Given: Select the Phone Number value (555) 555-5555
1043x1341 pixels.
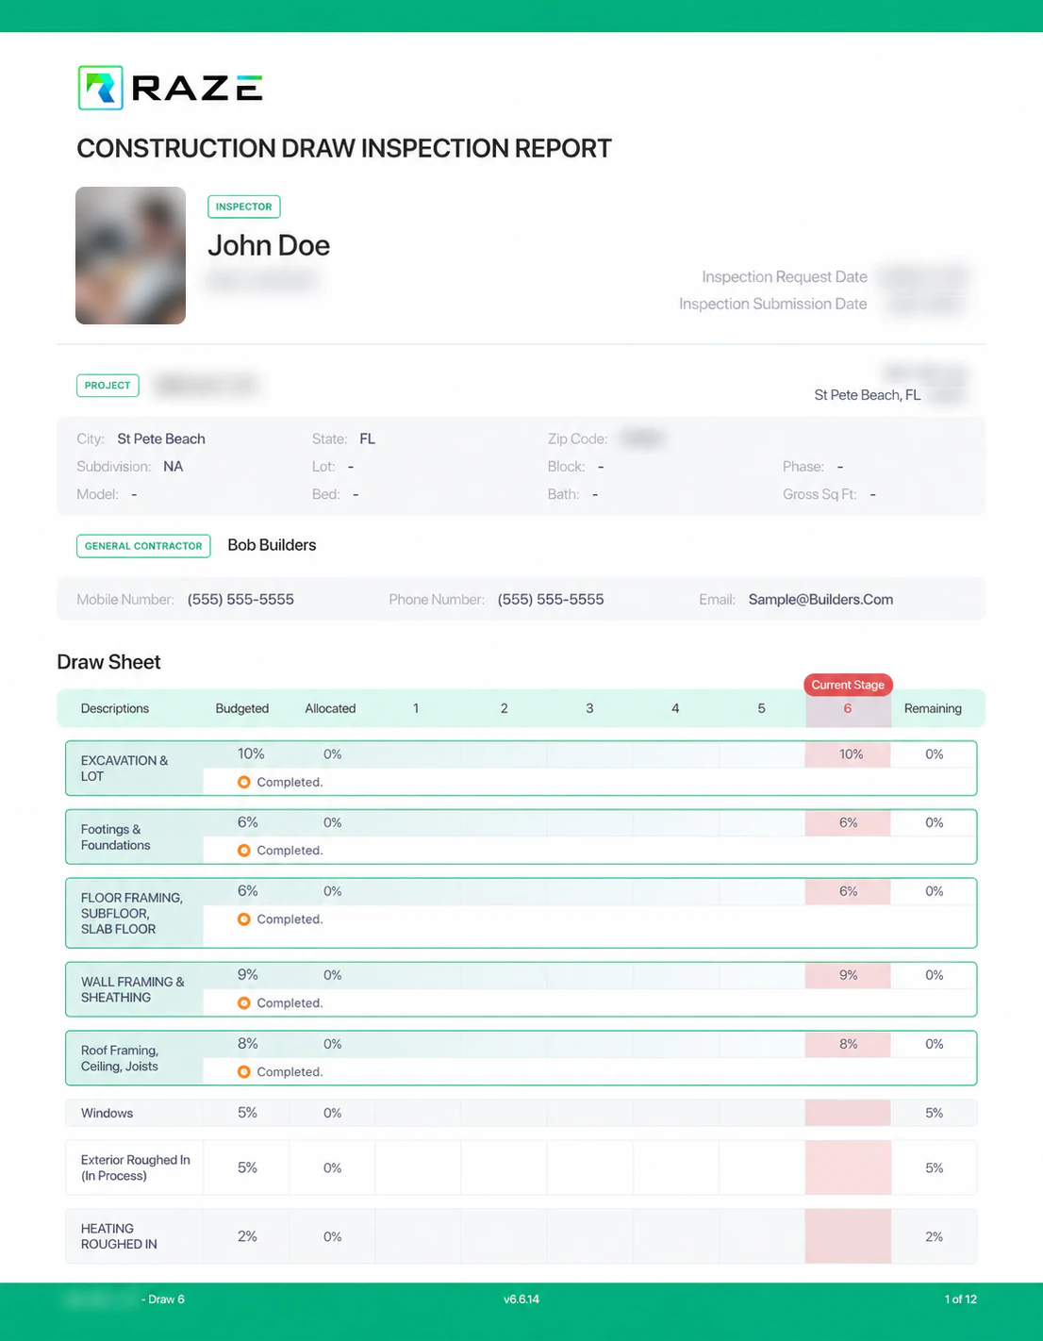Looking at the screenshot, I should pyautogui.click(x=551, y=600).
